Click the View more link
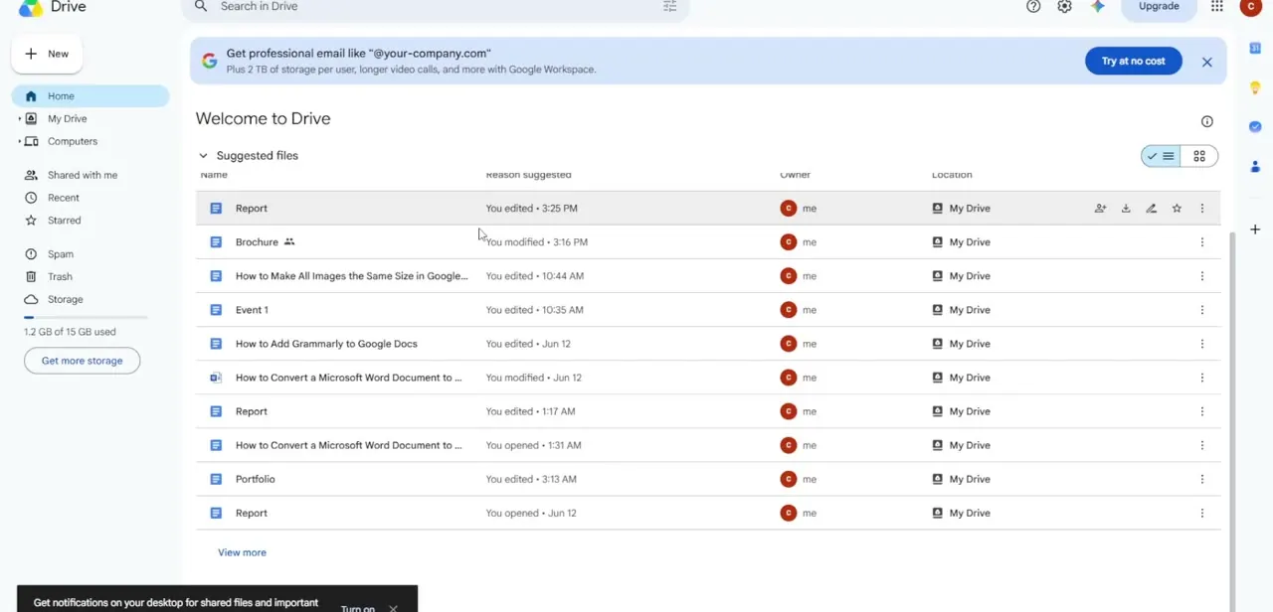This screenshot has width=1273, height=612. [242, 552]
